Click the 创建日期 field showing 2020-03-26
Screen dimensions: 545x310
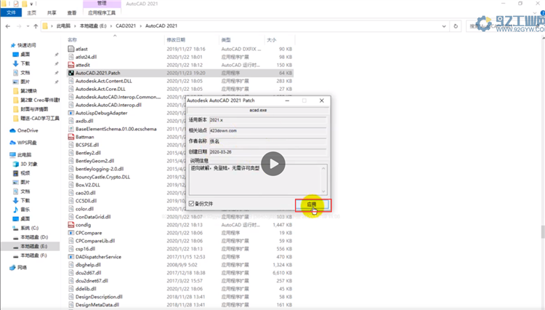click(267, 152)
